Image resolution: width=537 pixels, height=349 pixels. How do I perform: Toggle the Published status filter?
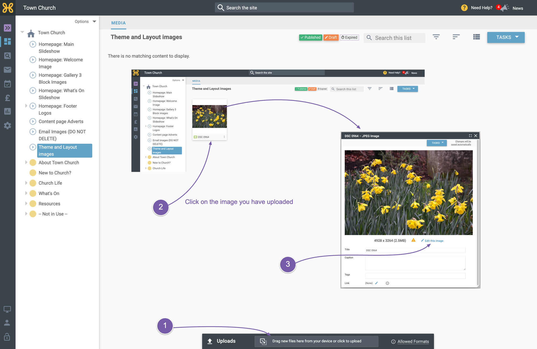point(310,37)
